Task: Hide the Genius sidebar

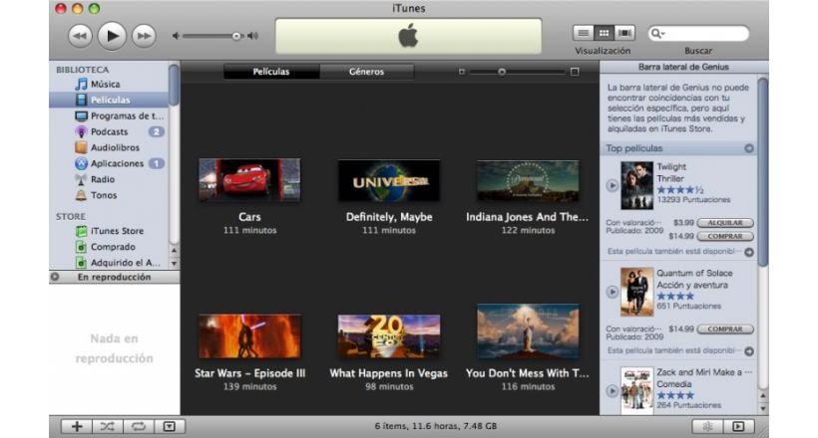Action: (738, 426)
